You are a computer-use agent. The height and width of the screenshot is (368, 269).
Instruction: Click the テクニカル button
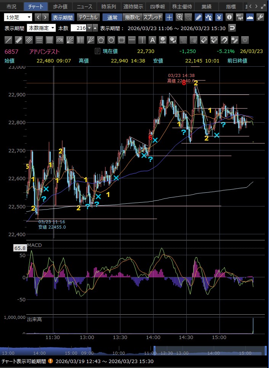click(88, 17)
